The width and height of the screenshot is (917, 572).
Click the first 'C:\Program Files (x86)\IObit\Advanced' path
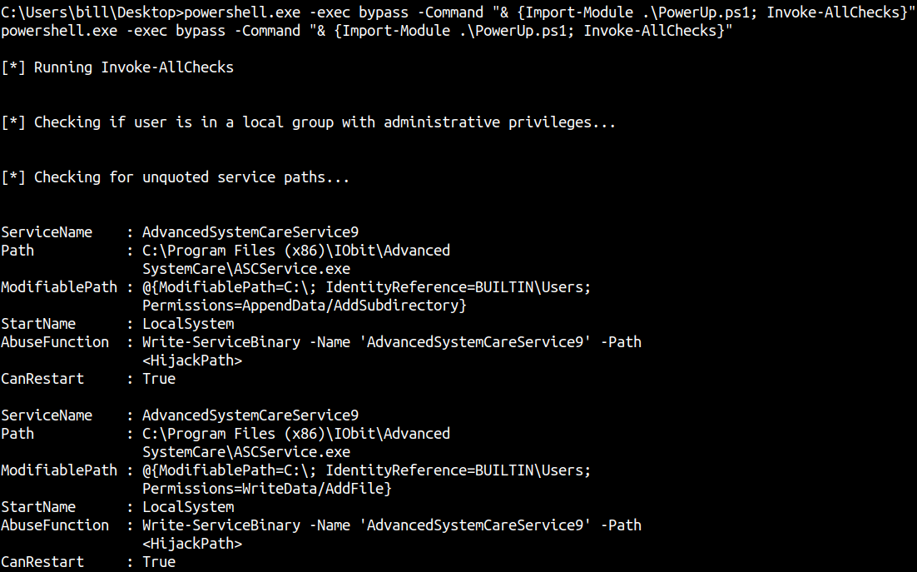(x=296, y=251)
